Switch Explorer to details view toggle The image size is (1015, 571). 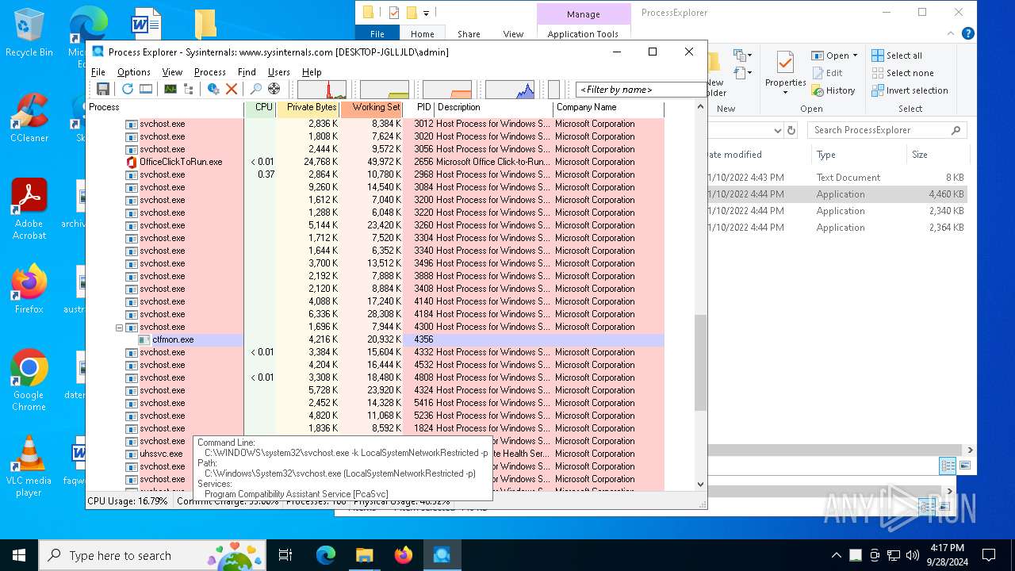[948, 466]
